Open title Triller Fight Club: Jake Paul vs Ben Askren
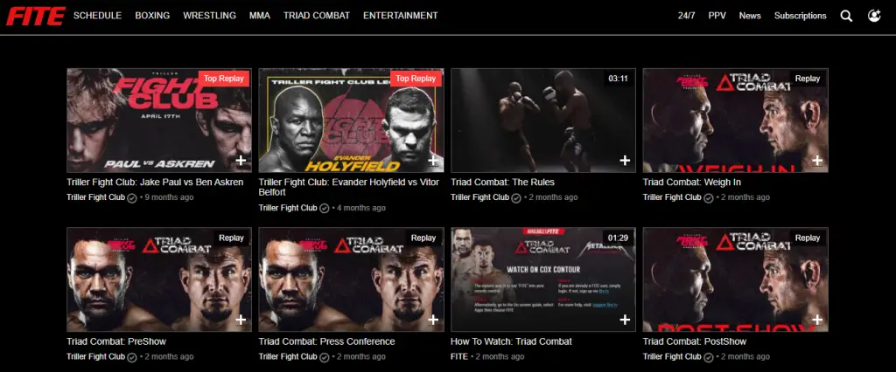Viewport: 896px width, 372px height. point(155,183)
